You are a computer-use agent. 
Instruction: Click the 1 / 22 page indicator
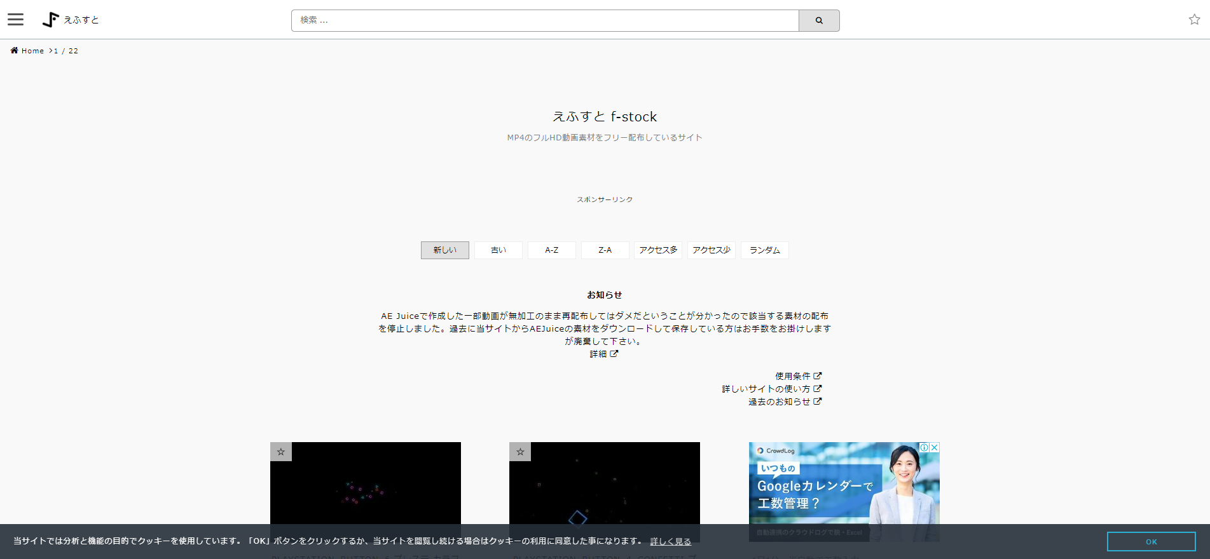pyautogui.click(x=66, y=51)
